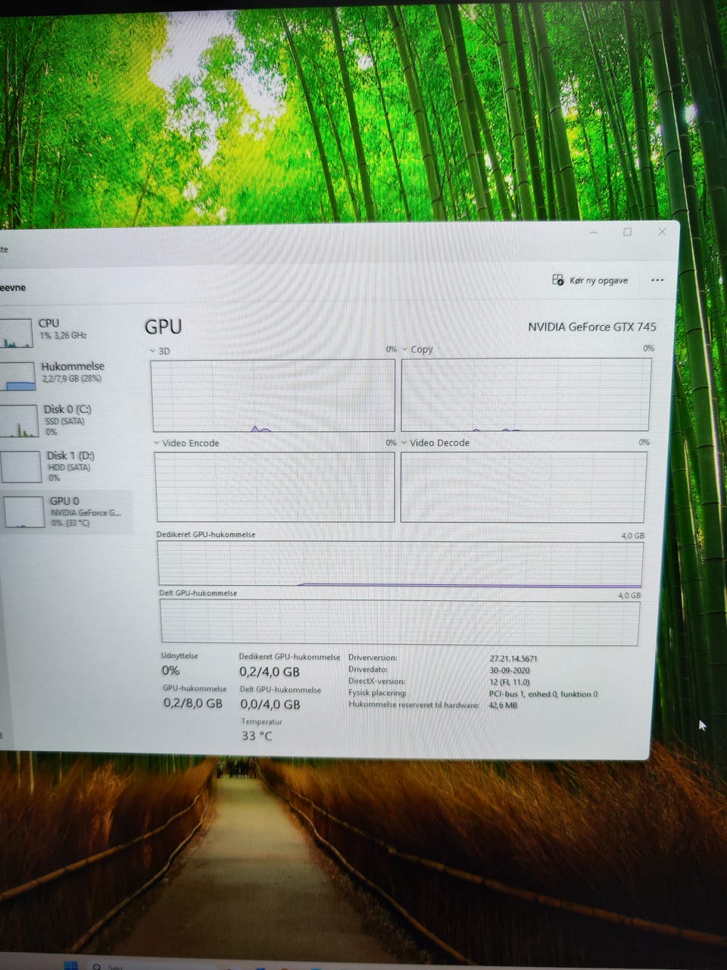The image size is (727, 970).
Task: Click the Temperatur 33 °C reading
Action: pos(257,736)
